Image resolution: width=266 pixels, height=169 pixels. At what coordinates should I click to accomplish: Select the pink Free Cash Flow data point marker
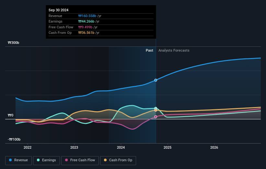pyautogui.click(x=156, y=117)
